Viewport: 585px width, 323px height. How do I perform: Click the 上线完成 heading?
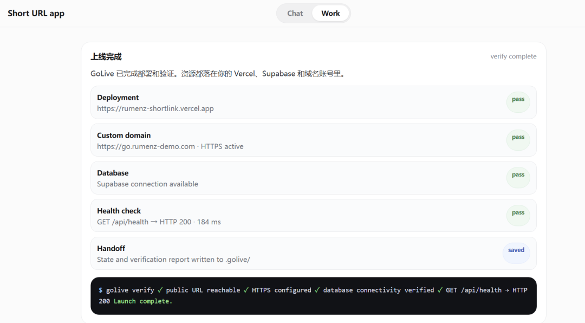tap(106, 57)
